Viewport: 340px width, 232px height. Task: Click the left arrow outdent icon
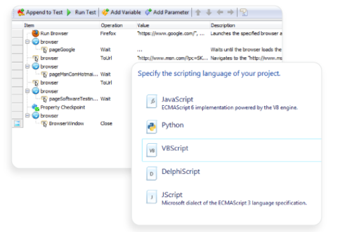point(220,12)
